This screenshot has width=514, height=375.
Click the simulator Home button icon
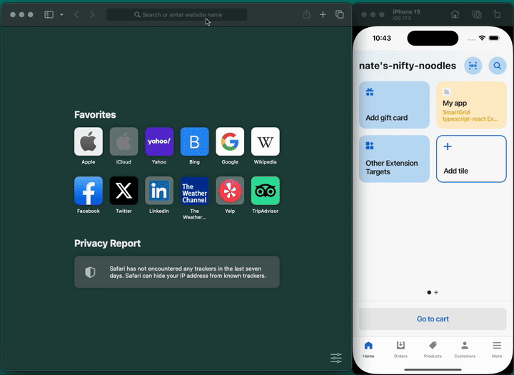point(455,14)
